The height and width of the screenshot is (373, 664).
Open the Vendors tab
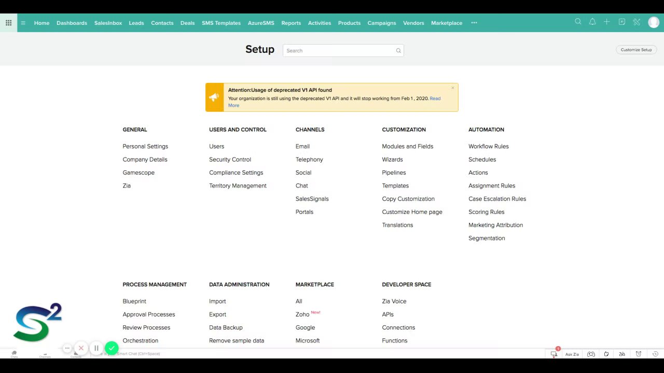413,23
